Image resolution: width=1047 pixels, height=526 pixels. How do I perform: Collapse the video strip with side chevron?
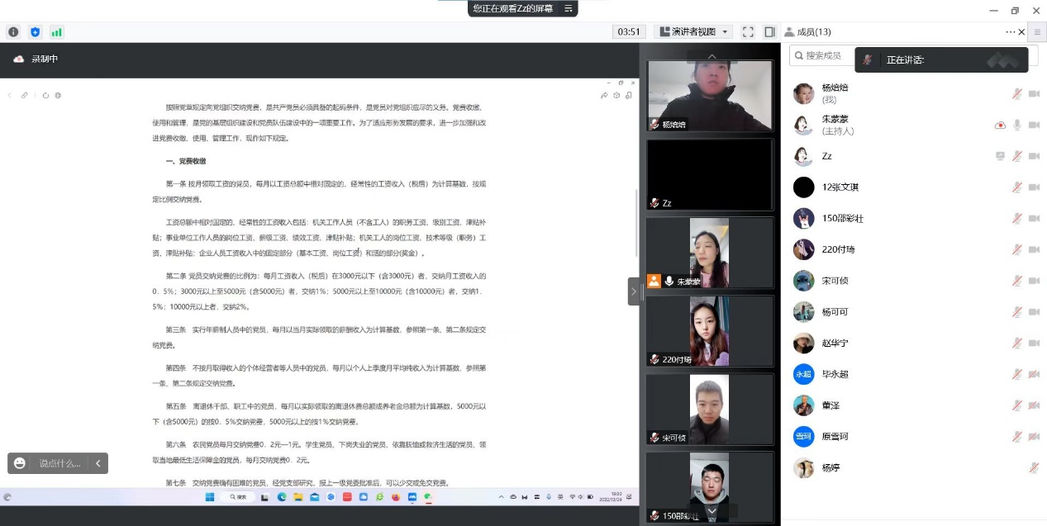(634, 291)
